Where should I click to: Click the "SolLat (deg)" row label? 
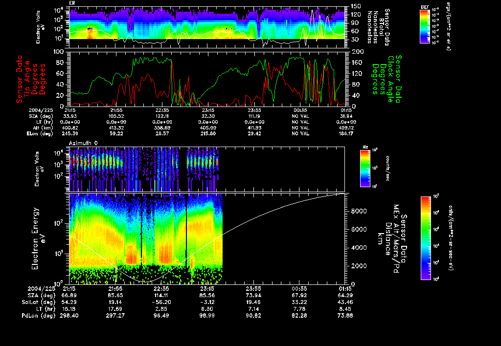39,303
